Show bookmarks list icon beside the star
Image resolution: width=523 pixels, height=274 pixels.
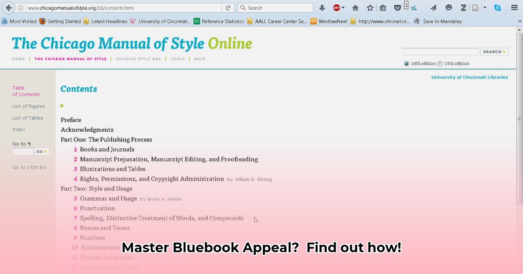[x=383, y=8]
